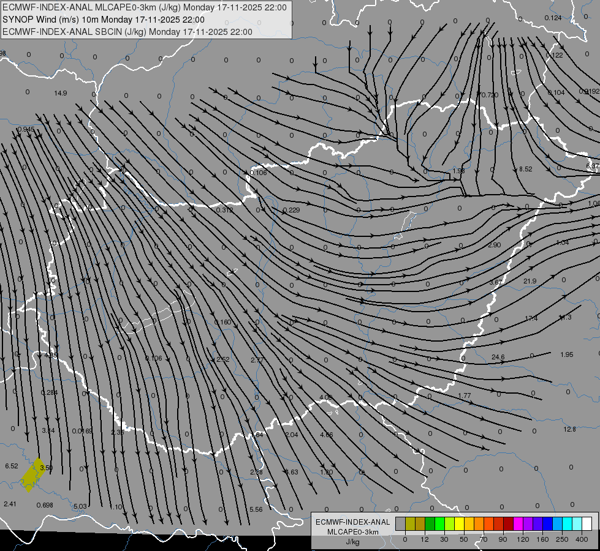Screen dimensions: 600x551
Task: Click the 0.698 value on the map
Action: pyautogui.click(x=45, y=505)
